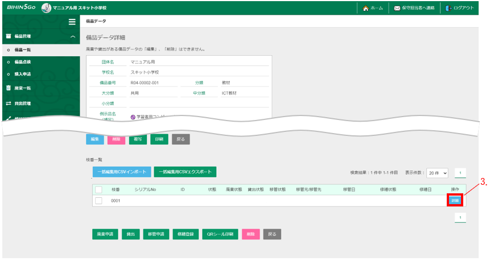Click the page number 1 box above table
Image resolution: width=490 pixels, height=261 pixels.
(x=460, y=173)
